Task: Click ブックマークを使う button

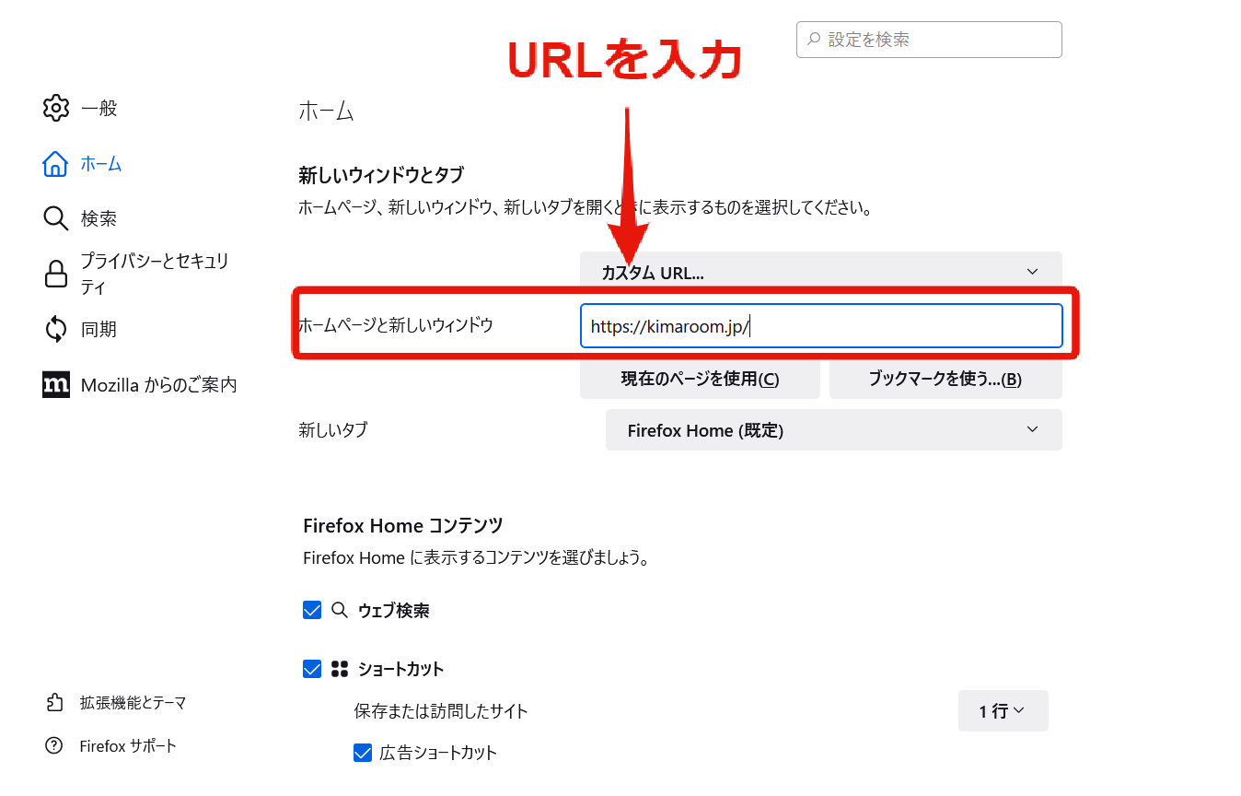Action: [945, 379]
